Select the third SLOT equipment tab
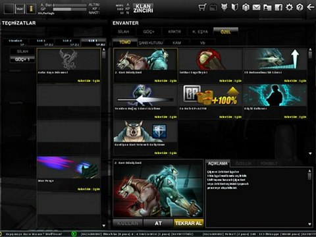This screenshot has height=237, width=316. coord(93,42)
